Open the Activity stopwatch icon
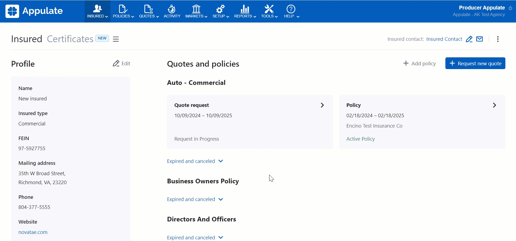This screenshot has height=241, width=516. (172, 9)
